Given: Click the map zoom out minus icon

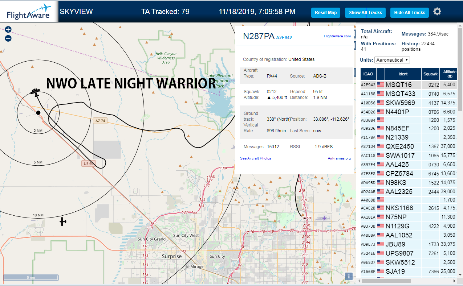Looking at the screenshot, I should pos(8,38).
